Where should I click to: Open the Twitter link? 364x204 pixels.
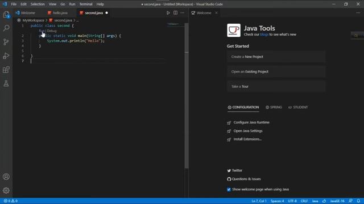click(237, 171)
